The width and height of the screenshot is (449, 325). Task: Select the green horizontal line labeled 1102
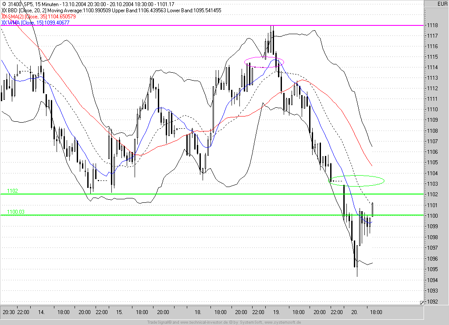pyautogui.click(x=175, y=194)
